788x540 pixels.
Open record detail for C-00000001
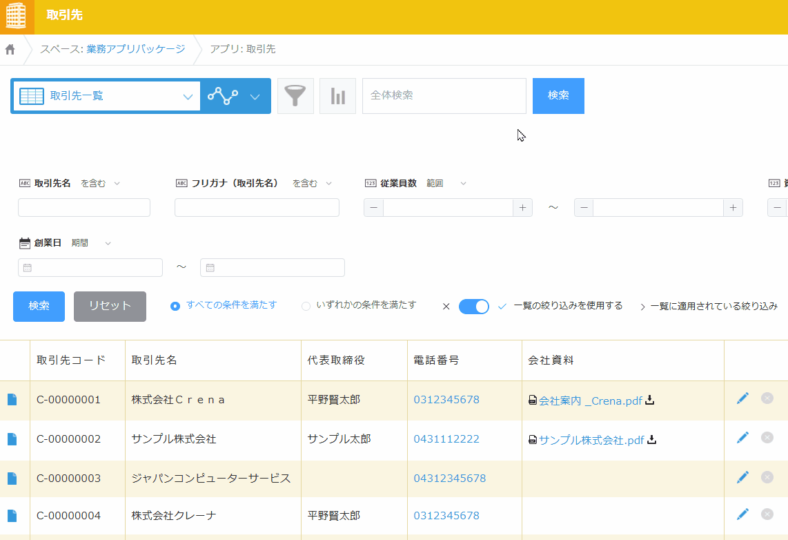12,400
